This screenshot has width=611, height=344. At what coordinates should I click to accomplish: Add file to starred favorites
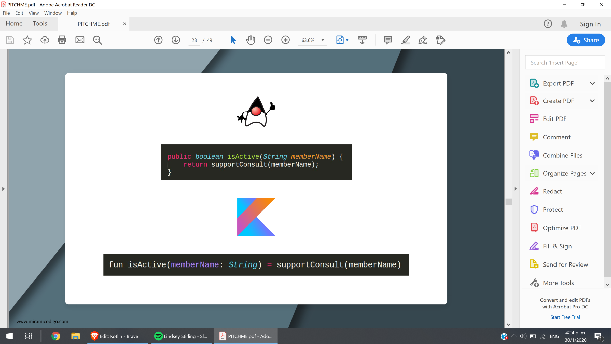click(27, 40)
